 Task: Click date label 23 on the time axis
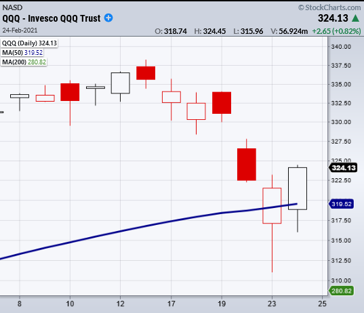coord(272,304)
